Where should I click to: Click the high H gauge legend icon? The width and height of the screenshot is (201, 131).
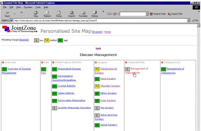[60, 40]
